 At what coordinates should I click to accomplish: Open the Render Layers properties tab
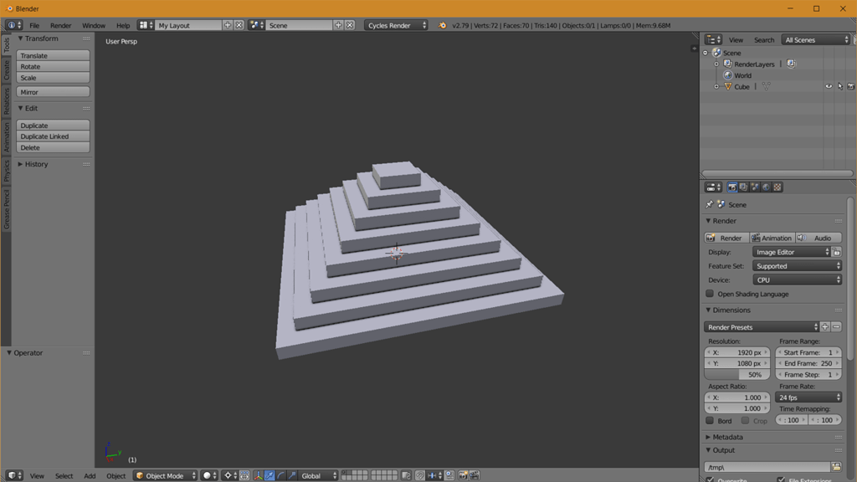743,187
